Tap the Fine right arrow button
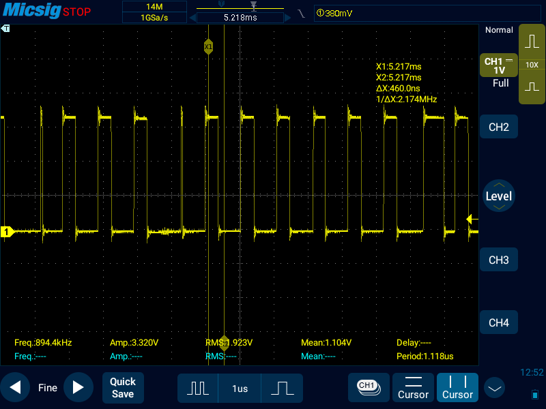Viewport: 546px width, 409px height. point(78,387)
